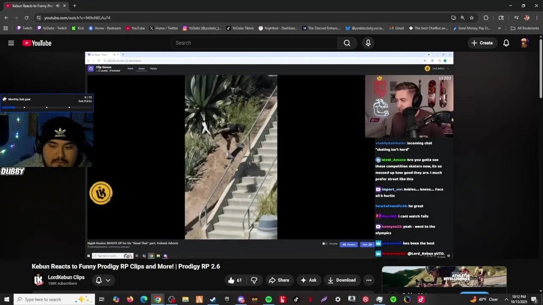Close the current Chrome tab
This screenshot has height=305, width=543.
coord(64,6)
